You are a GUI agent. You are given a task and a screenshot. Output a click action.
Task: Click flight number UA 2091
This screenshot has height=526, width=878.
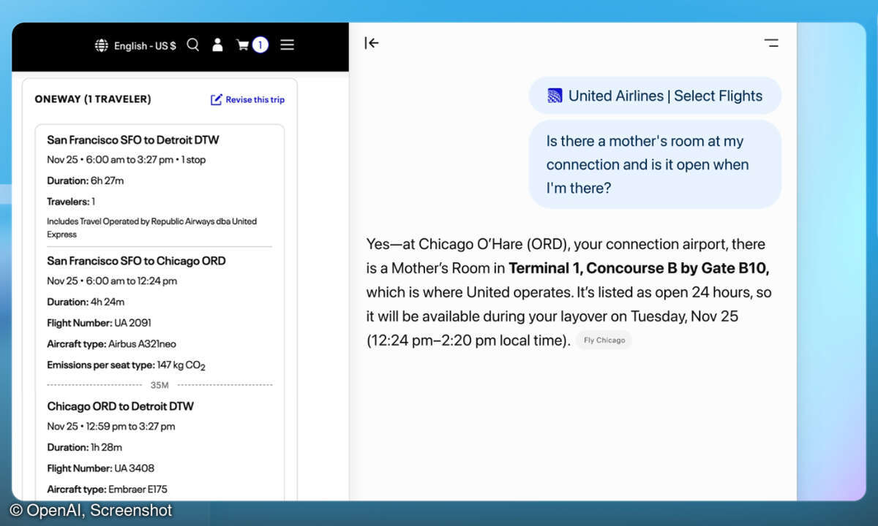pyautogui.click(x=132, y=323)
